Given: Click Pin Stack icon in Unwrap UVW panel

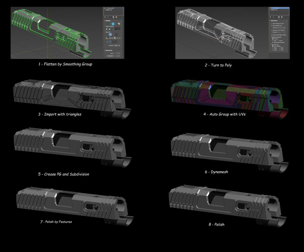Looking at the screenshot, I should click(x=105, y=17).
